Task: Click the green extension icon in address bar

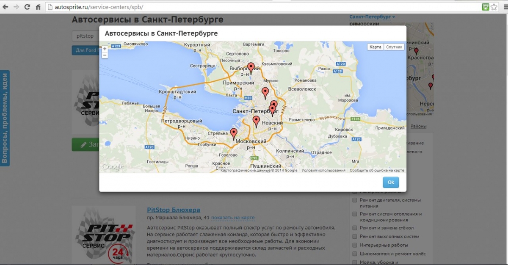Action: pos(485,7)
